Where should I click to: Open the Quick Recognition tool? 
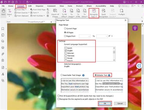click(104, 11)
